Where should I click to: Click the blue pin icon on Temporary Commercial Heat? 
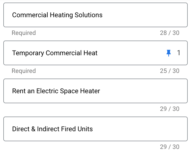tap(169, 53)
